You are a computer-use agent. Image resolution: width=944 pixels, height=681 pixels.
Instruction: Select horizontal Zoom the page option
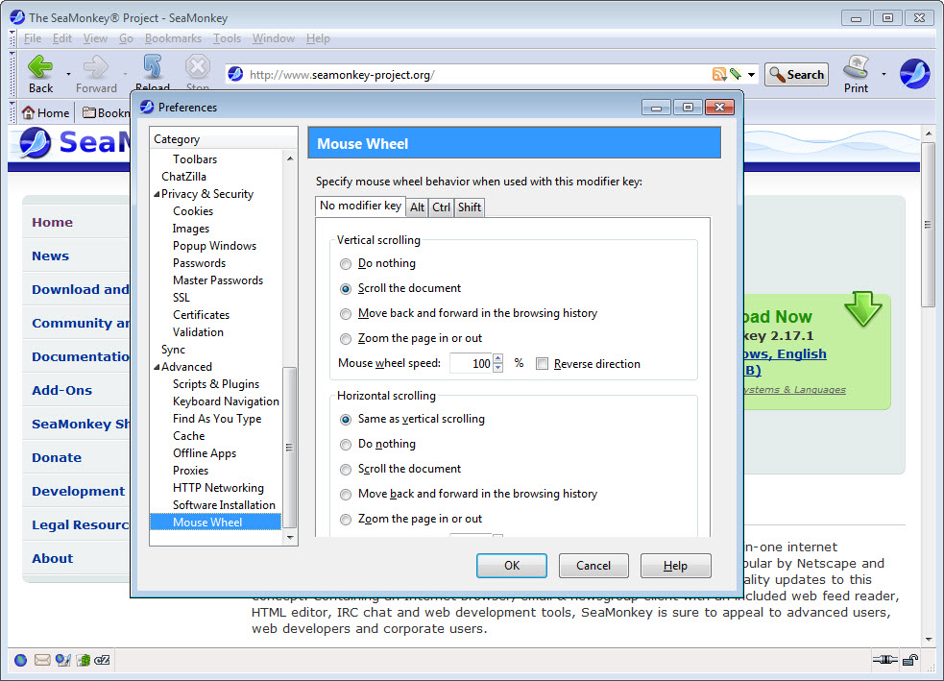coord(346,520)
